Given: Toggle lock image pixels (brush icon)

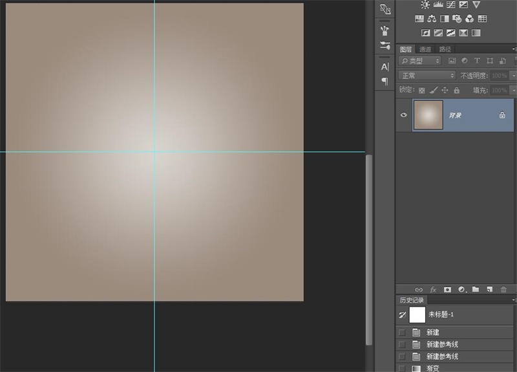Looking at the screenshot, I should click(x=434, y=90).
